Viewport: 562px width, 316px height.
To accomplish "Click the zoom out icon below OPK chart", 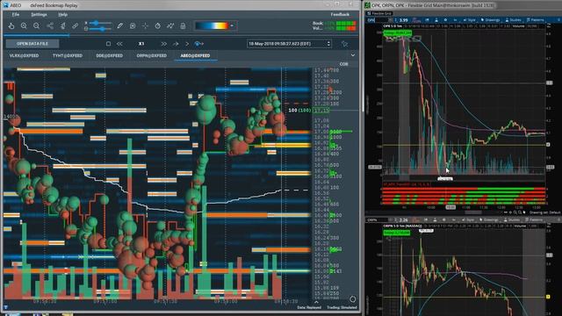I will tap(520, 212).
